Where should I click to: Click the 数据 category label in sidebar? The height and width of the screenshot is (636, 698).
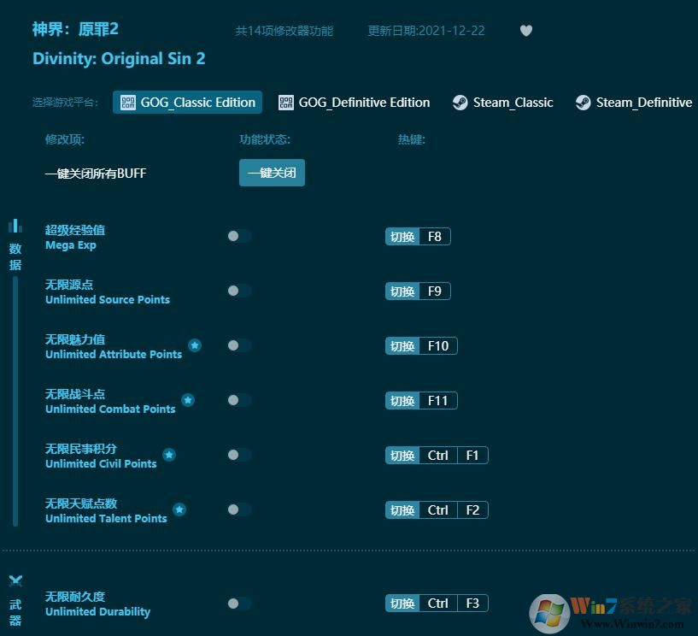15,256
